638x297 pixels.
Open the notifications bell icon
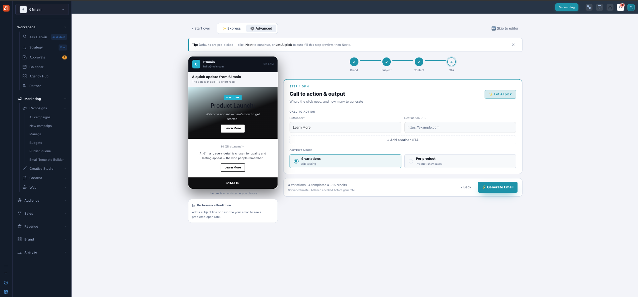click(x=620, y=7)
